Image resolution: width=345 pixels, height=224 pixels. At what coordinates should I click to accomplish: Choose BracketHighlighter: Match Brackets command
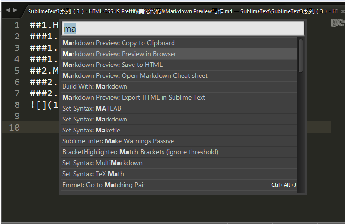coord(179,152)
